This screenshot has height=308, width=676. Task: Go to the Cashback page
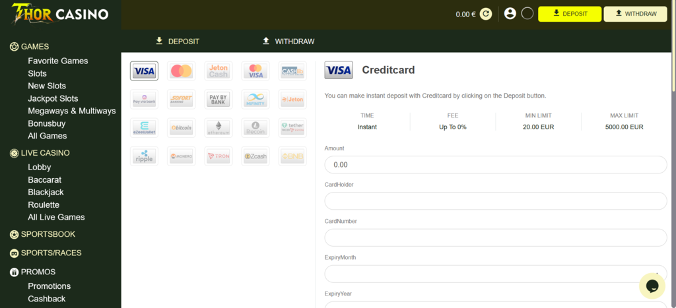pyautogui.click(x=47, y=299)
